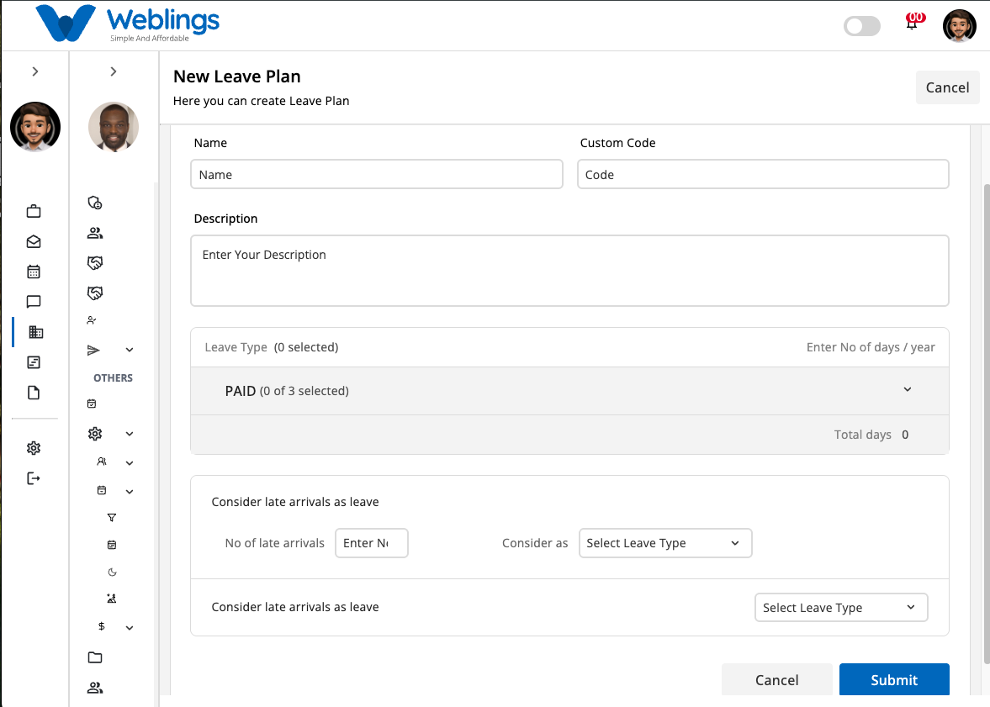Focus the Custom Code input field
The width and height of the screenshot is (990, 707).
(763, 174)
